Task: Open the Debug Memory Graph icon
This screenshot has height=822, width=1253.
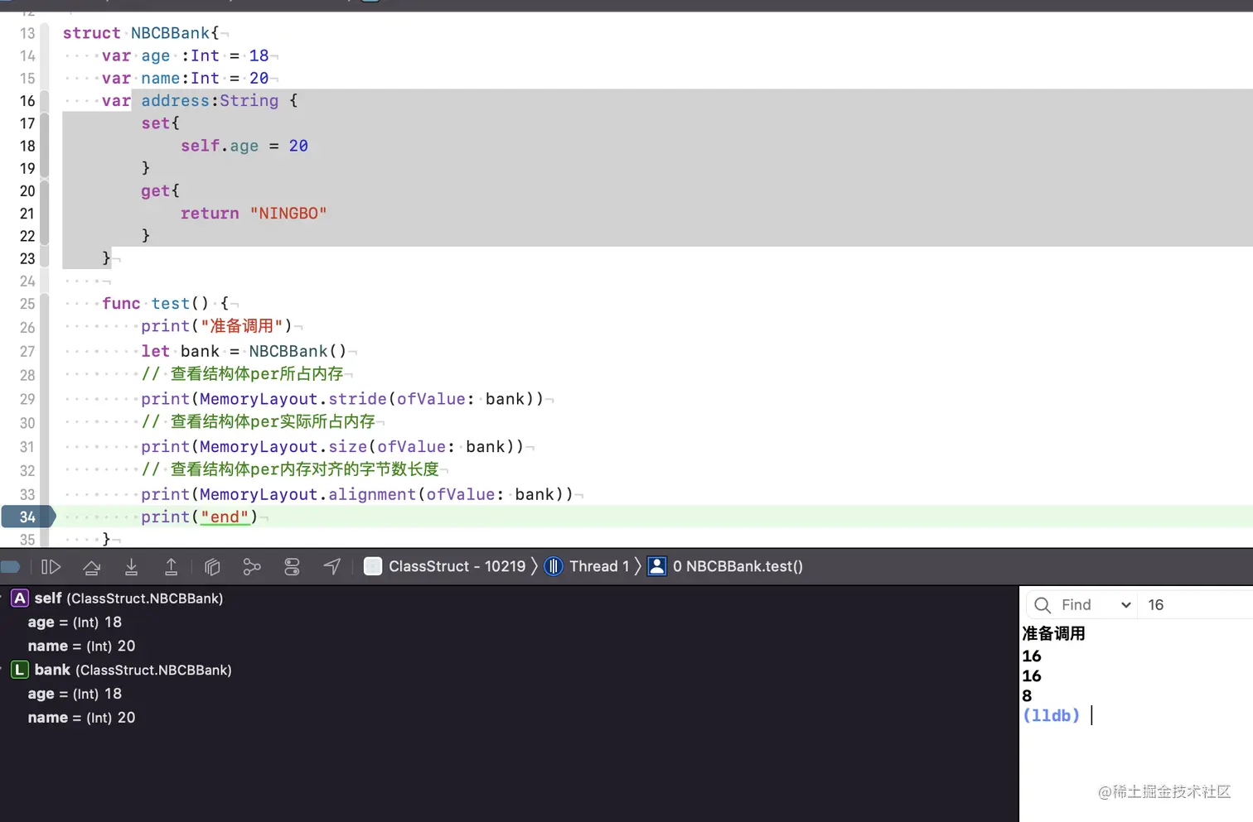Action: 252,567
